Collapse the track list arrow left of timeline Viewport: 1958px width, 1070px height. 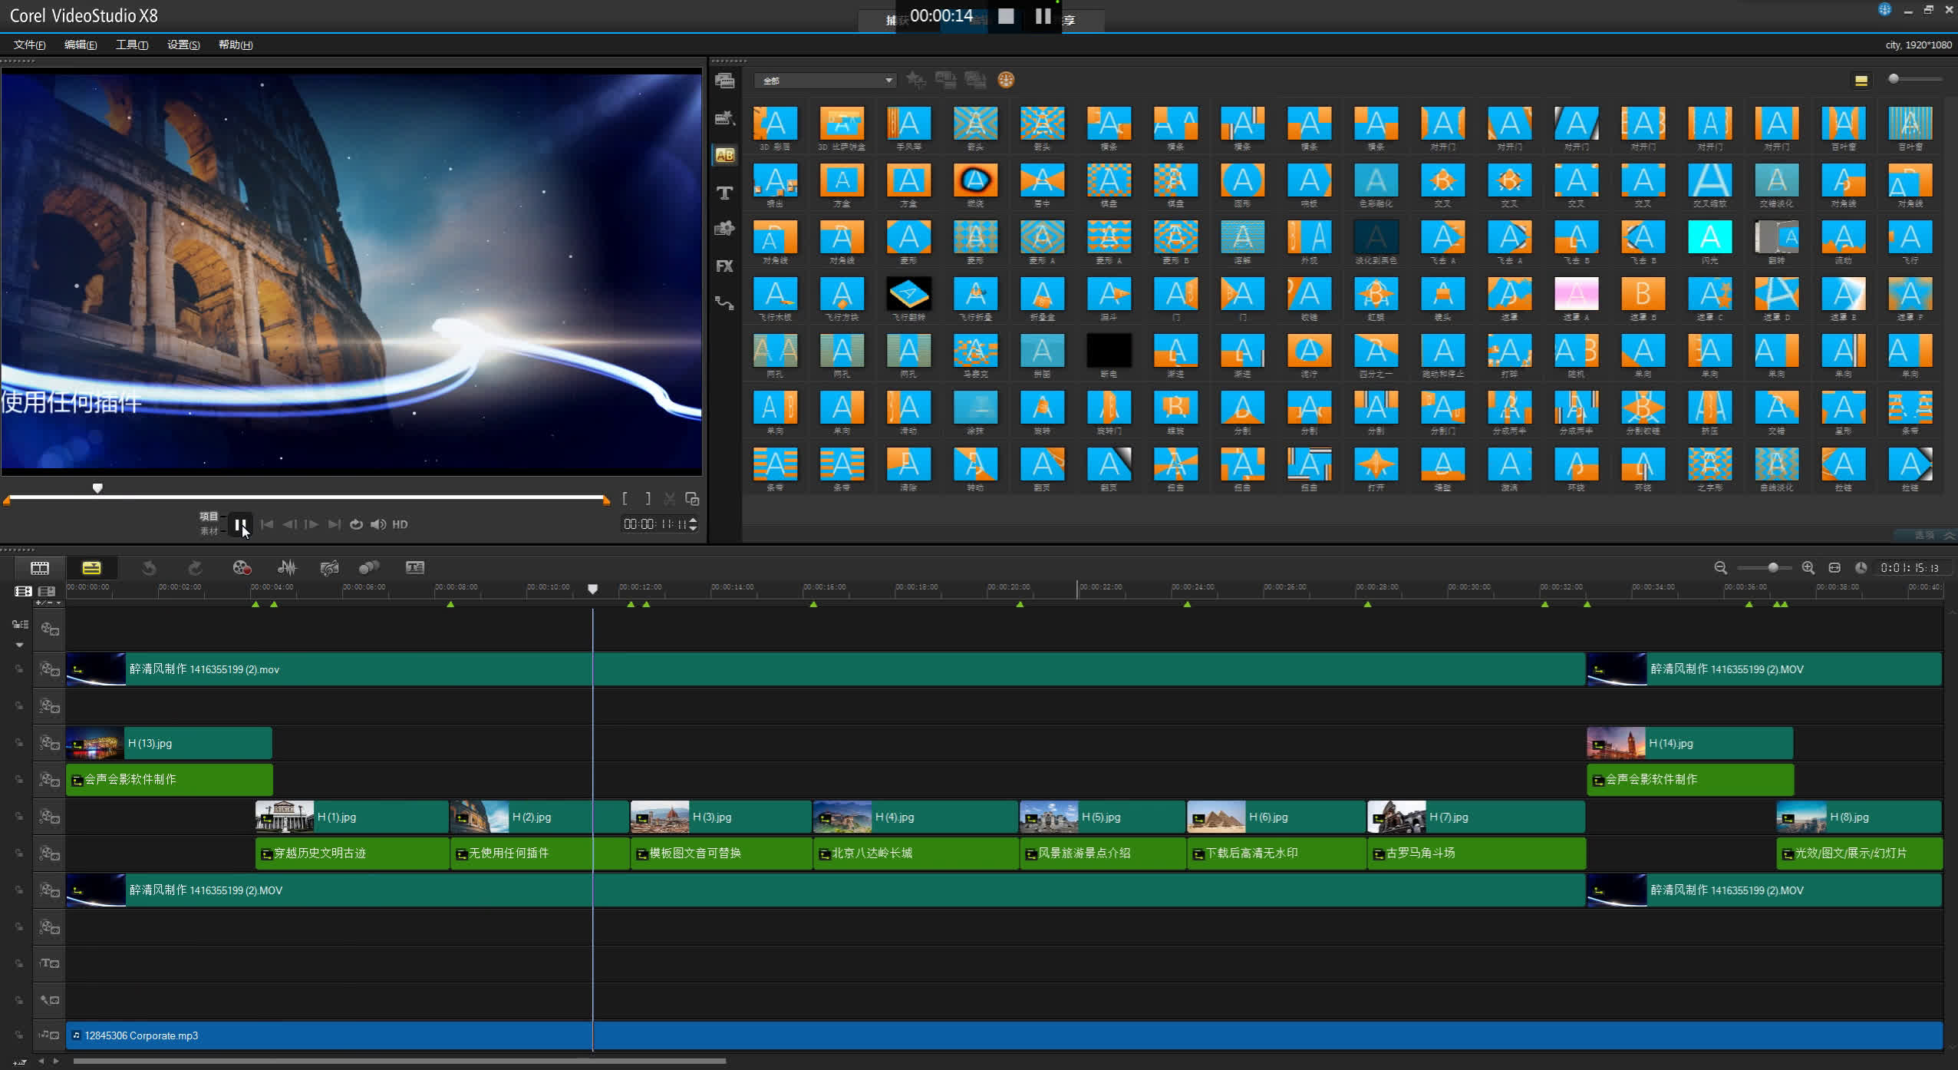[19, 646]
